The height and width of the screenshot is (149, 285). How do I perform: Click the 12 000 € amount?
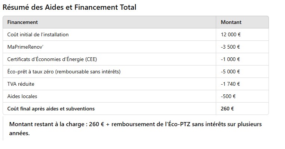click(x=231, y=34)
